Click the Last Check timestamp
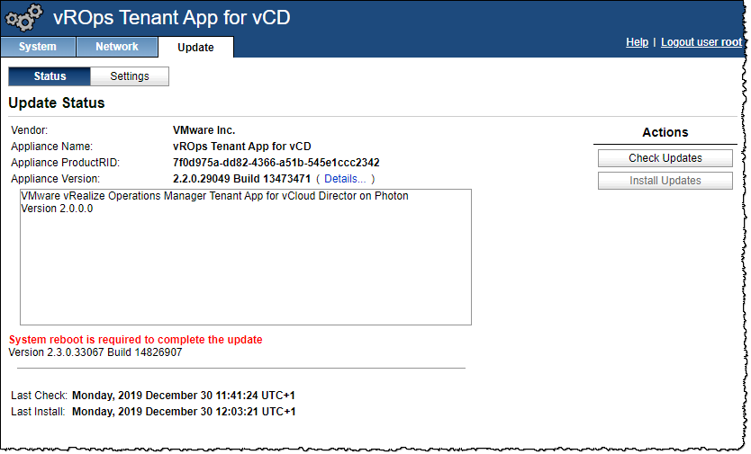Viewport: 751px width, 454px height. tap(184, 395)
